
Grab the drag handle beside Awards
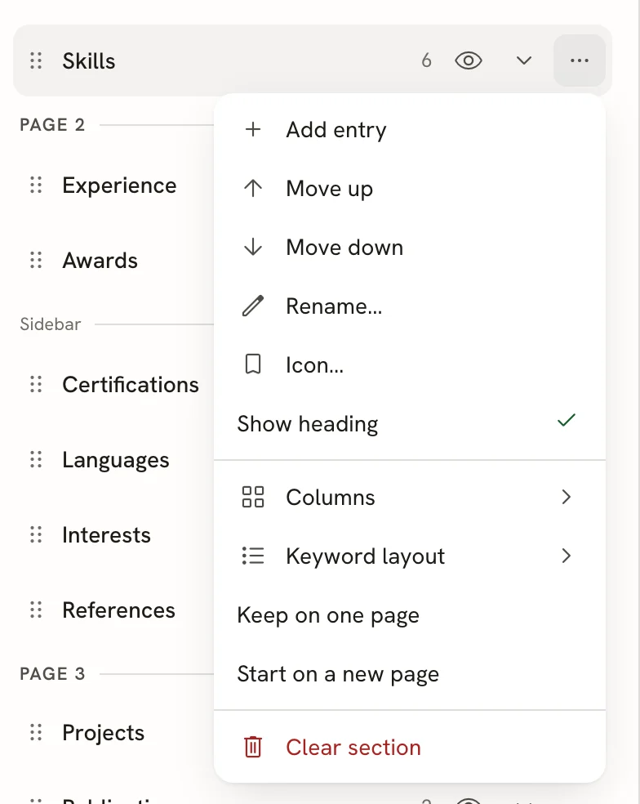tap(36, 260)
